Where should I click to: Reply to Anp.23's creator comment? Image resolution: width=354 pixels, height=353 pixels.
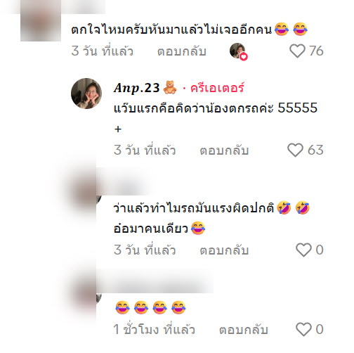[x=224, y=150]
